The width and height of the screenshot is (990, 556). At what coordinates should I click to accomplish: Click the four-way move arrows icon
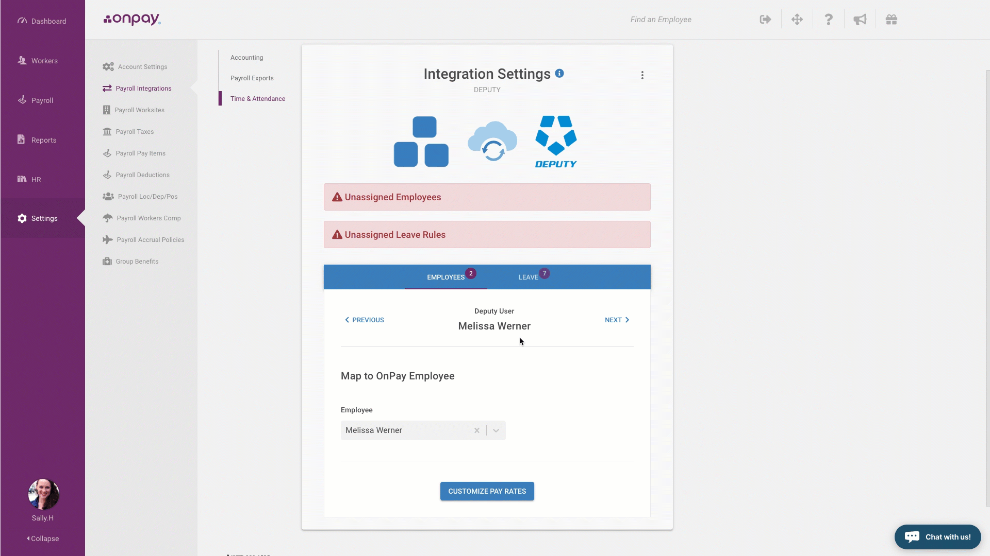click(797, 20)
